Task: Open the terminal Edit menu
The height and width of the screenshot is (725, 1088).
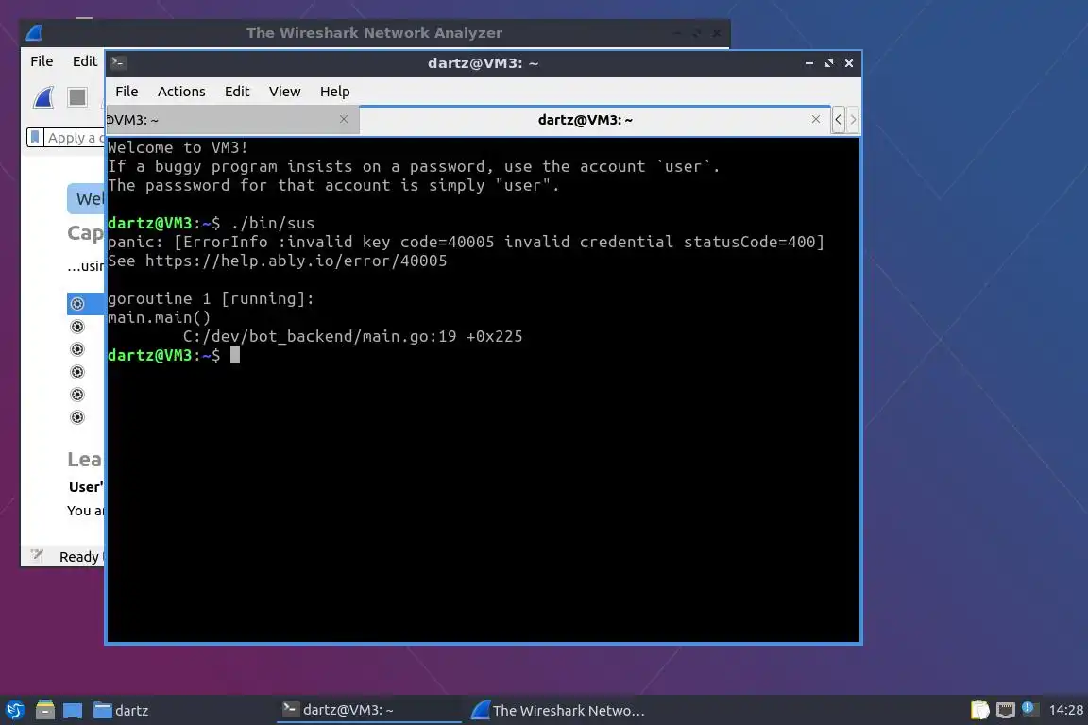Action: point(237,92)
